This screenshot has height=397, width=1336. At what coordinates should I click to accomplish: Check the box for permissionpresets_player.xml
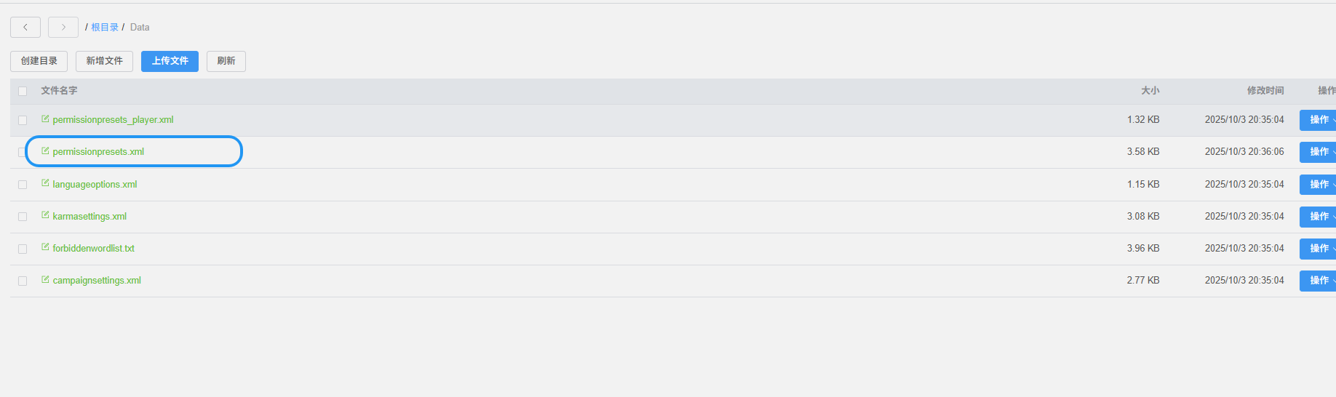pos(23,120)
